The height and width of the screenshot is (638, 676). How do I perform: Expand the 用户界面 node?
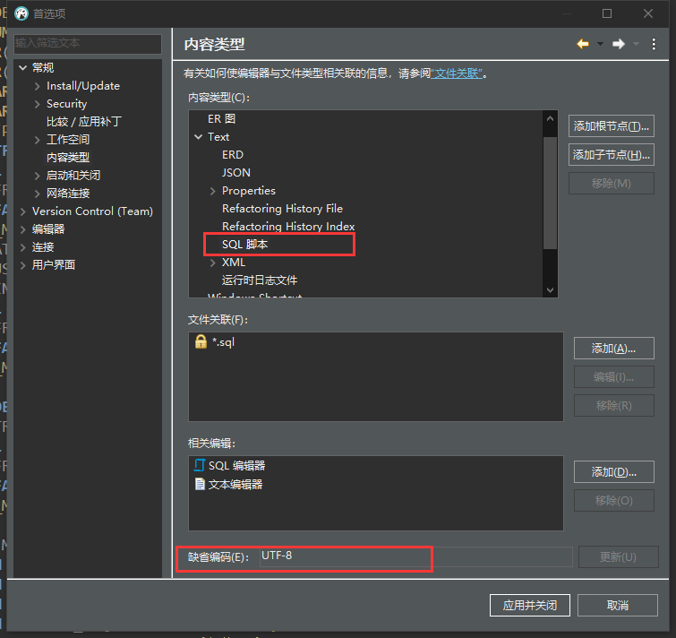click(x=23, y=265)
